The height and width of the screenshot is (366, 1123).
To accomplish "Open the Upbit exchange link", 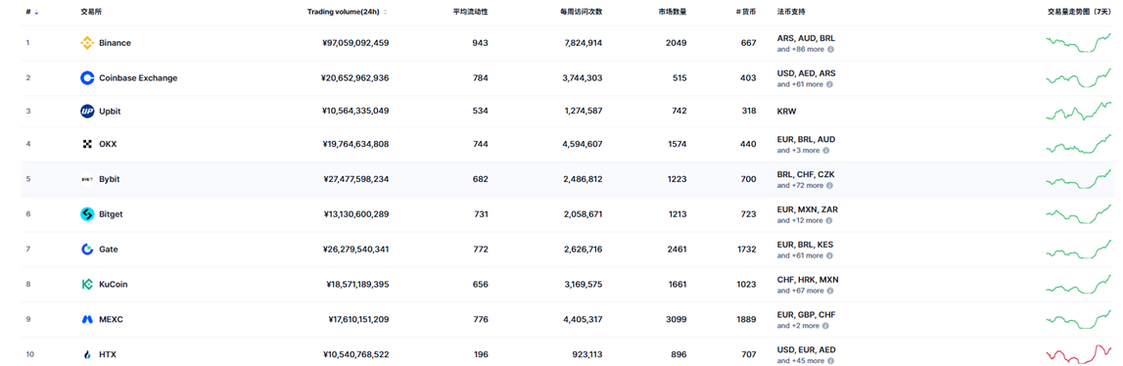I will click(109, 111).
